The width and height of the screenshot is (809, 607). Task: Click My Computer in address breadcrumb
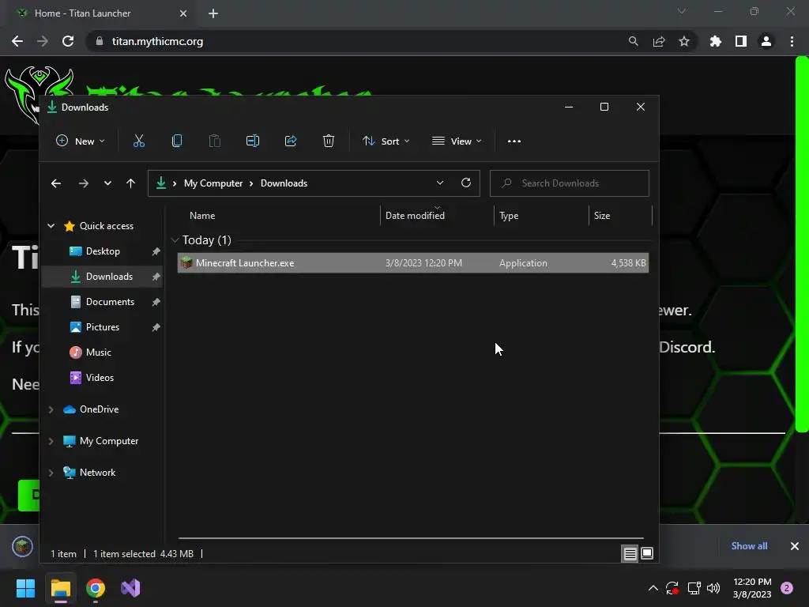(x=213, y=183)
